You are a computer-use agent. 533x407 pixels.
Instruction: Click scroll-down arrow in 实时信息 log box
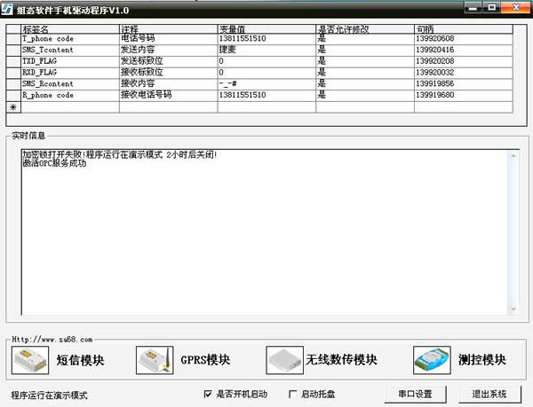pyautogui.click(x=512, y=308)
